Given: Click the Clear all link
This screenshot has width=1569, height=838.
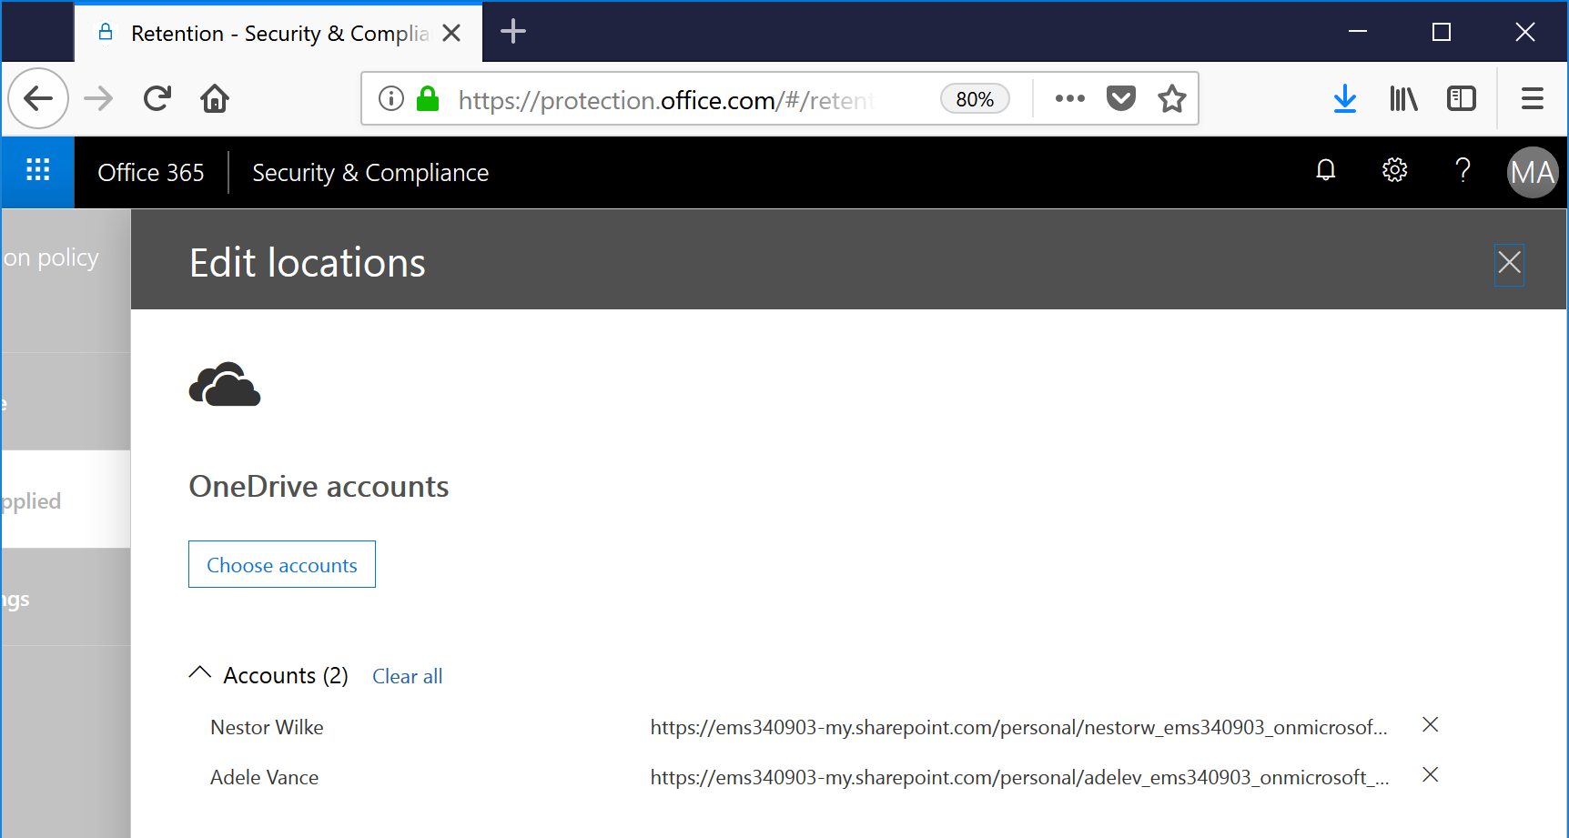Looking at the screenshot, I should (x=407, y=675).
